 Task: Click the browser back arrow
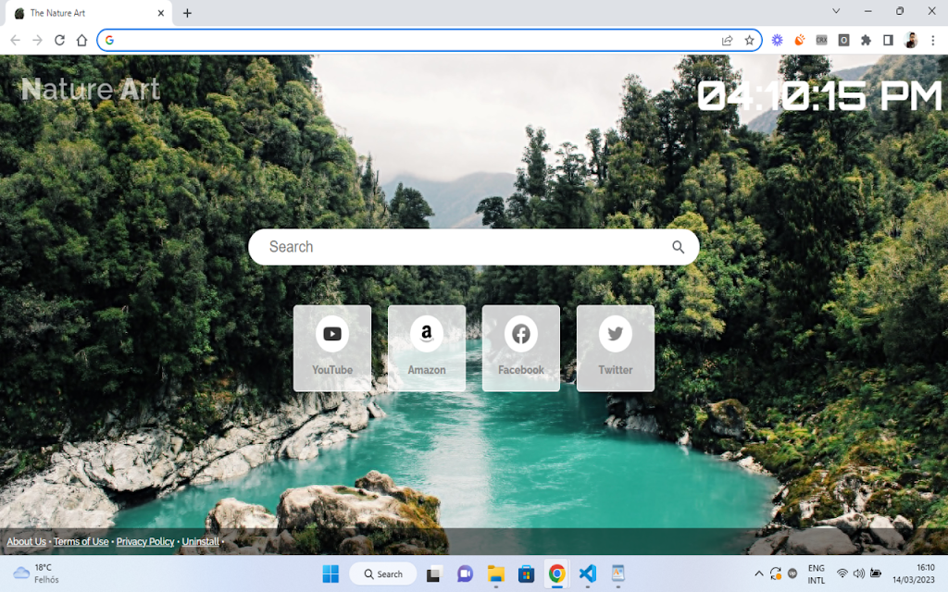(x=15, y=41)
